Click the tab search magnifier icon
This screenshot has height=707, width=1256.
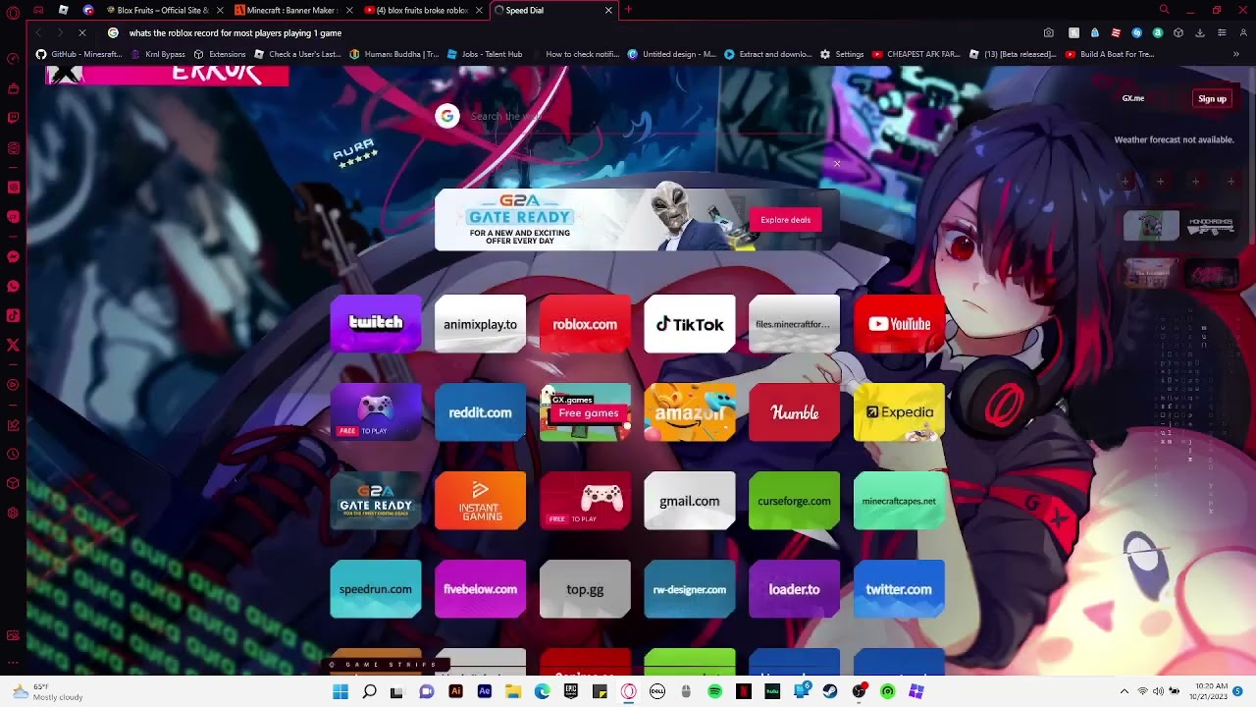(1164, 10)
